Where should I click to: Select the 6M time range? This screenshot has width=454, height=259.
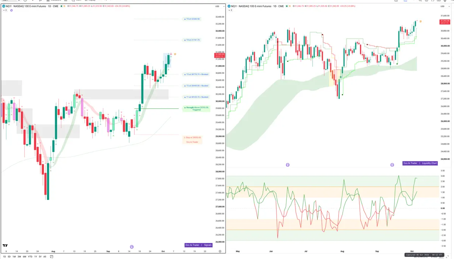(x=24, y=256)
